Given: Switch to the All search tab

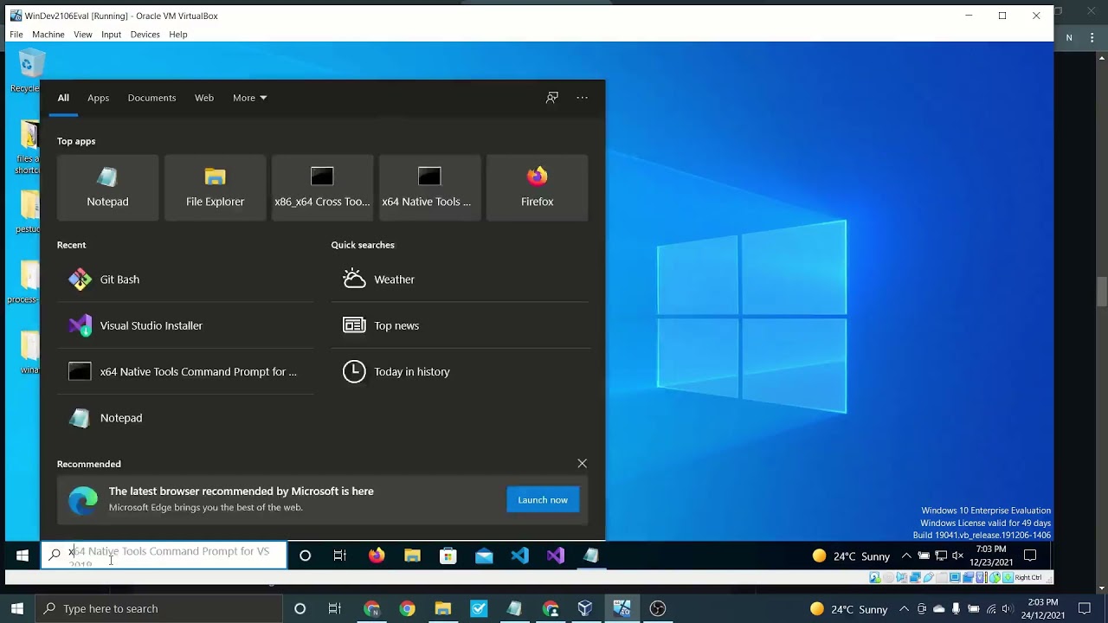Looking at the screenshot, I should [x=63, y=98].
